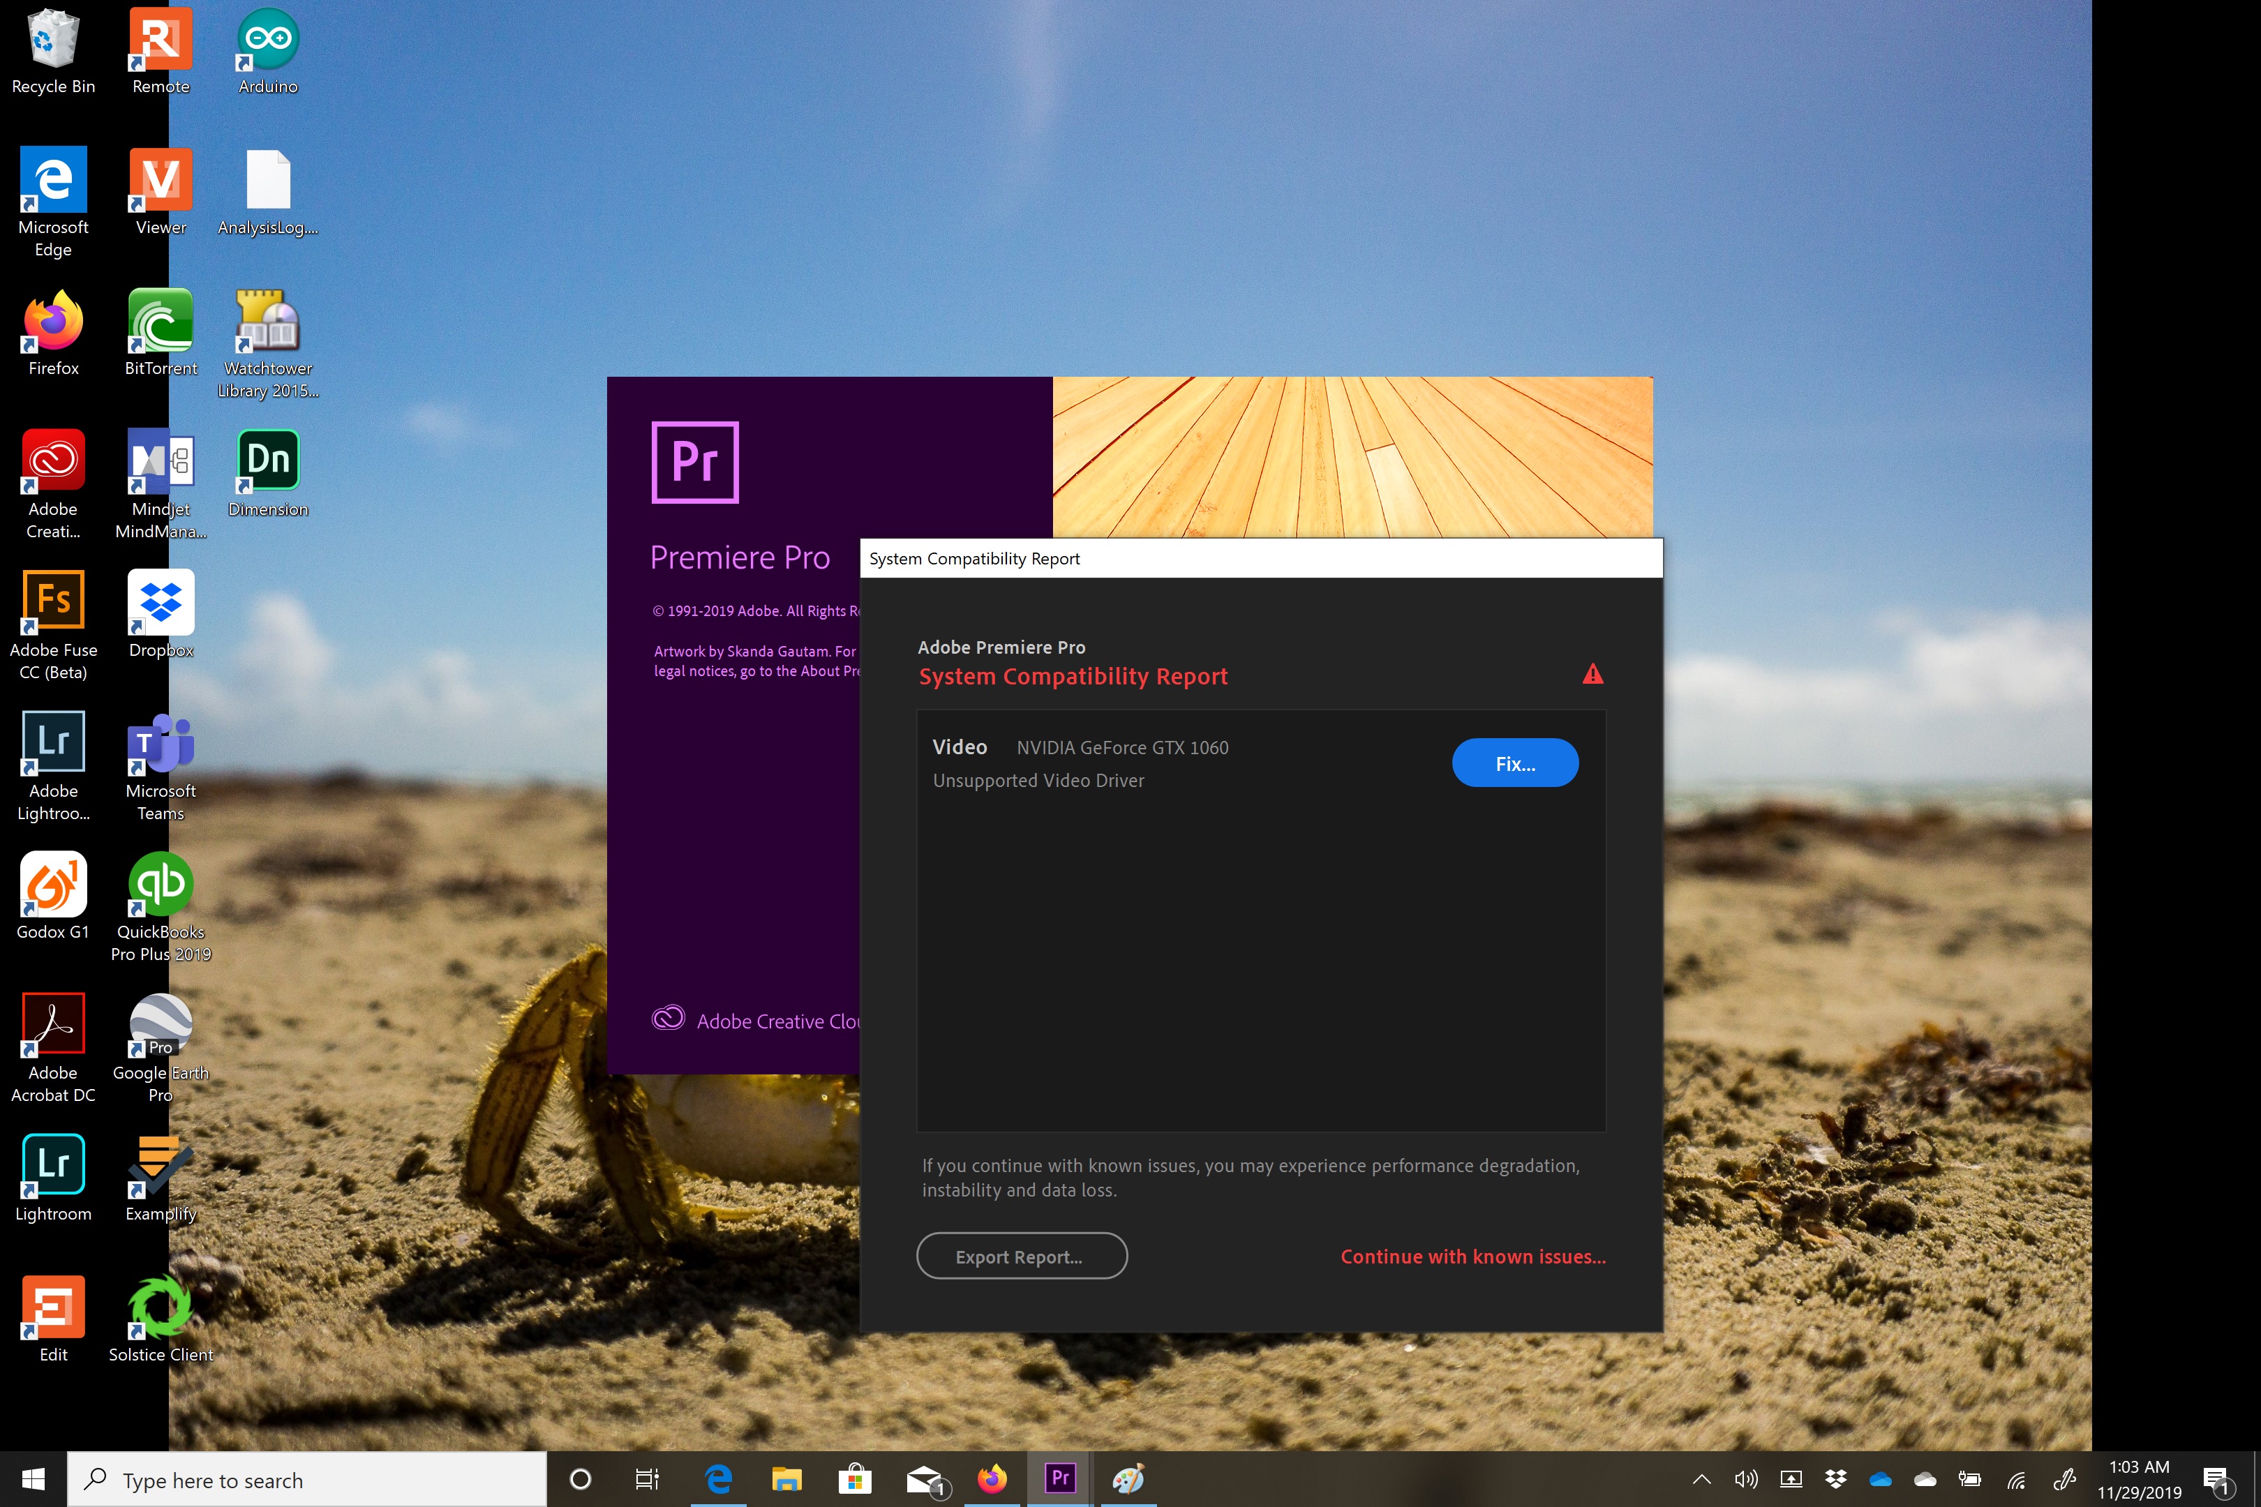Image resolution: width=2261 pixels, height=1507 pixels.
Task: Open the Windows Start menu
Action: click(x=33, y=1479)
